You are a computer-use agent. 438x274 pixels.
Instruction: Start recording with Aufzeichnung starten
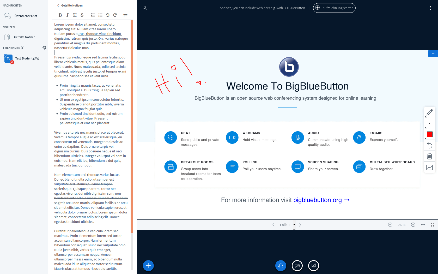pyautogui.click(x=334, y=8)
